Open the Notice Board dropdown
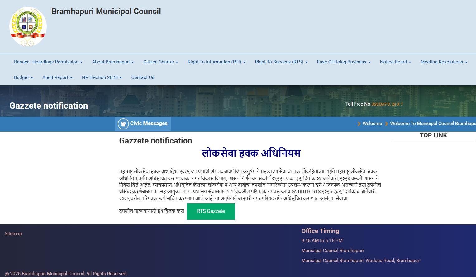476x277 pixels. tap(395, 62)
